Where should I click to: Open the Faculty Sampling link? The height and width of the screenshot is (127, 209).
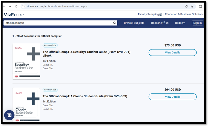tap(150, 14)
